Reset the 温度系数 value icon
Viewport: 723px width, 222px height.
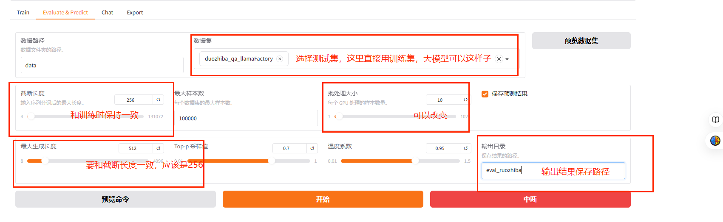pyautogui.click(x=465, y=148)
